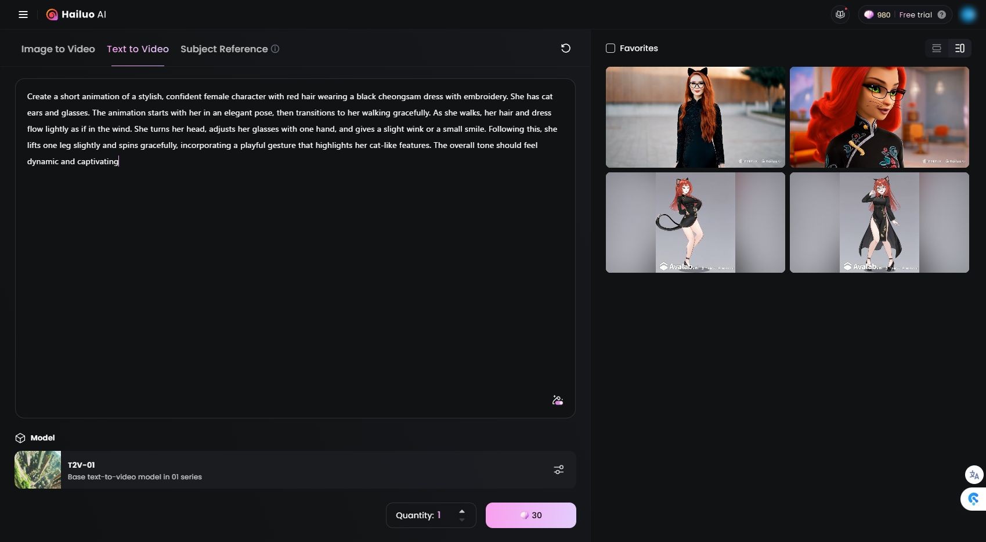986x542 pixels.
Task: Click the Subject Reference info icon
Action: [275, 49]
